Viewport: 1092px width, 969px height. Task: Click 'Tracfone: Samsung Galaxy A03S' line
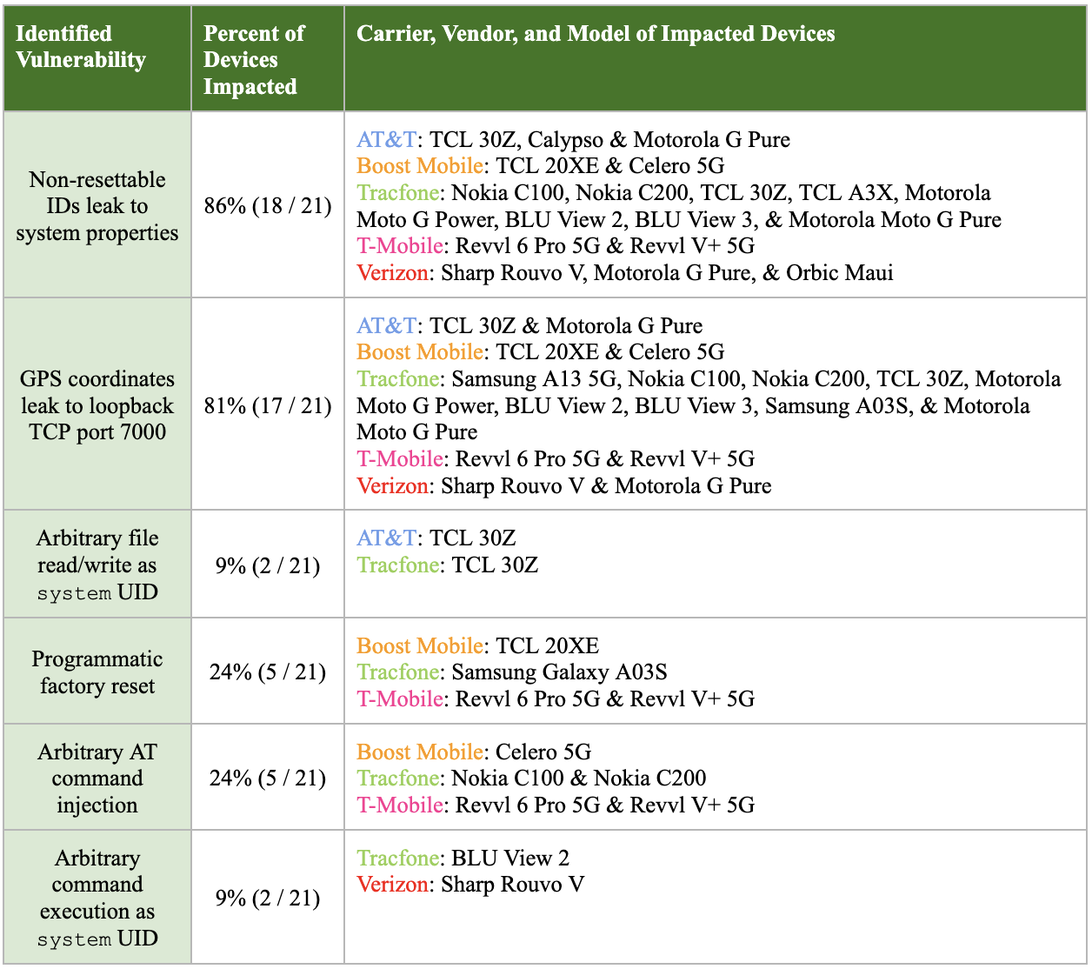point(512,672)
